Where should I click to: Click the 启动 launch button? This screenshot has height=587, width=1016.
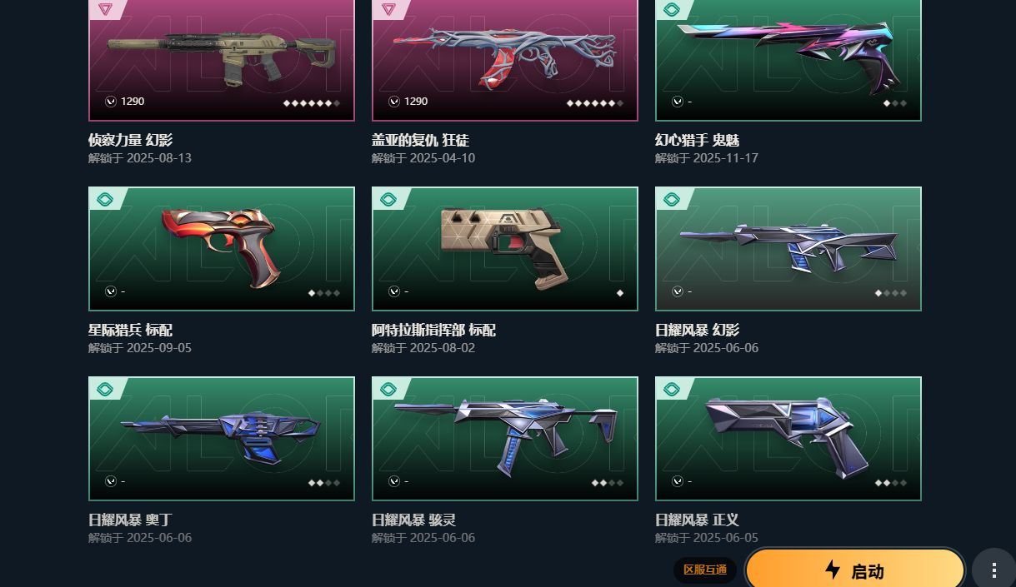tap(855, 570)
